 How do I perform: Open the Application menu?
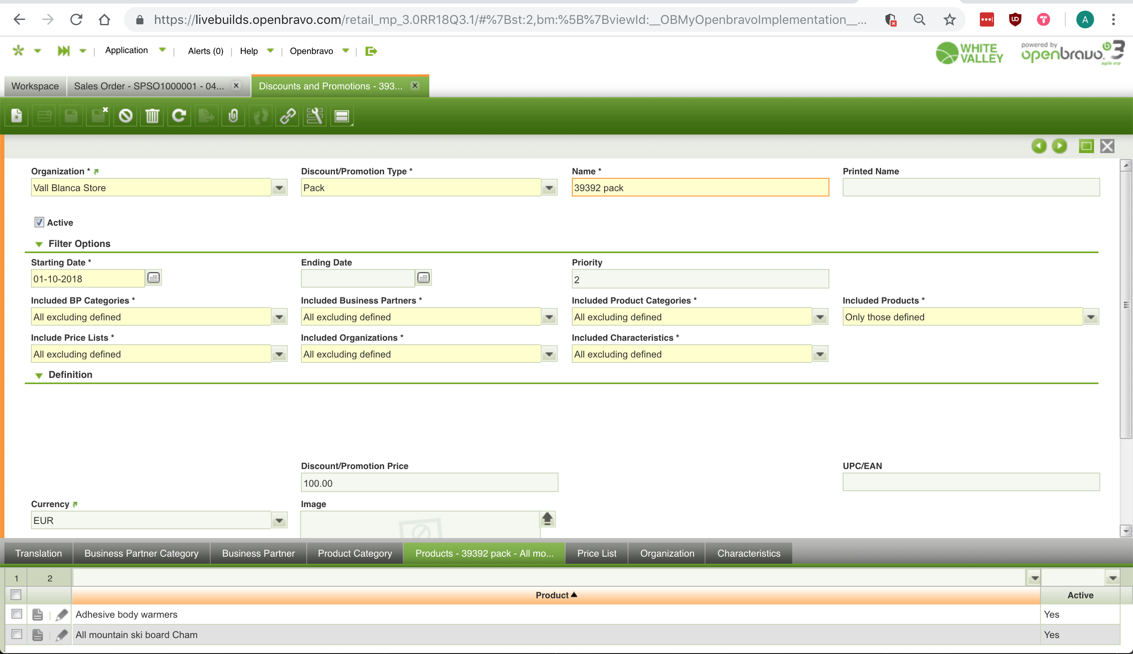[x=126, y=50]
